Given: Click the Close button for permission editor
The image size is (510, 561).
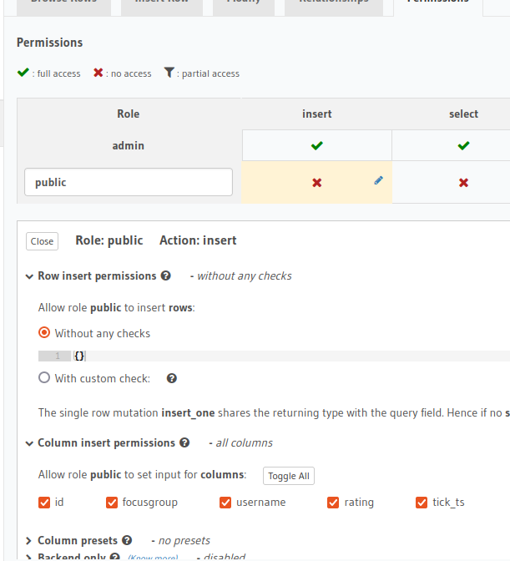Looking at the screenshot, I should (42, 241).
